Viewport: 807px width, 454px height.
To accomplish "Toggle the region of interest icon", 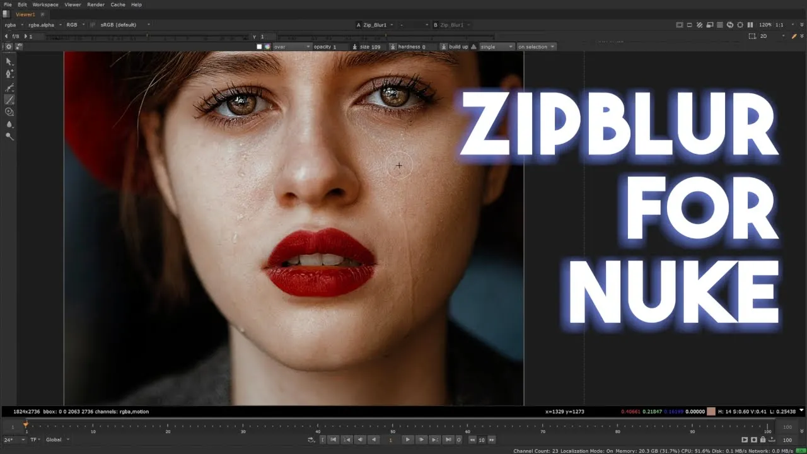I will click(x=690, y=25).
